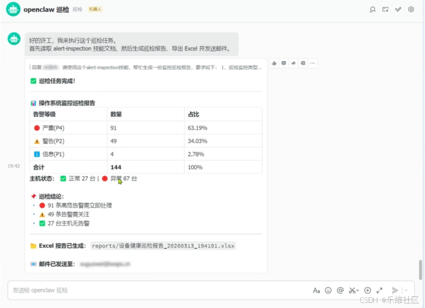Image resolution: width=425 pixels, height=308 pixels.
Task: Forward the message with share arrow
Action: tap(293, 63)
